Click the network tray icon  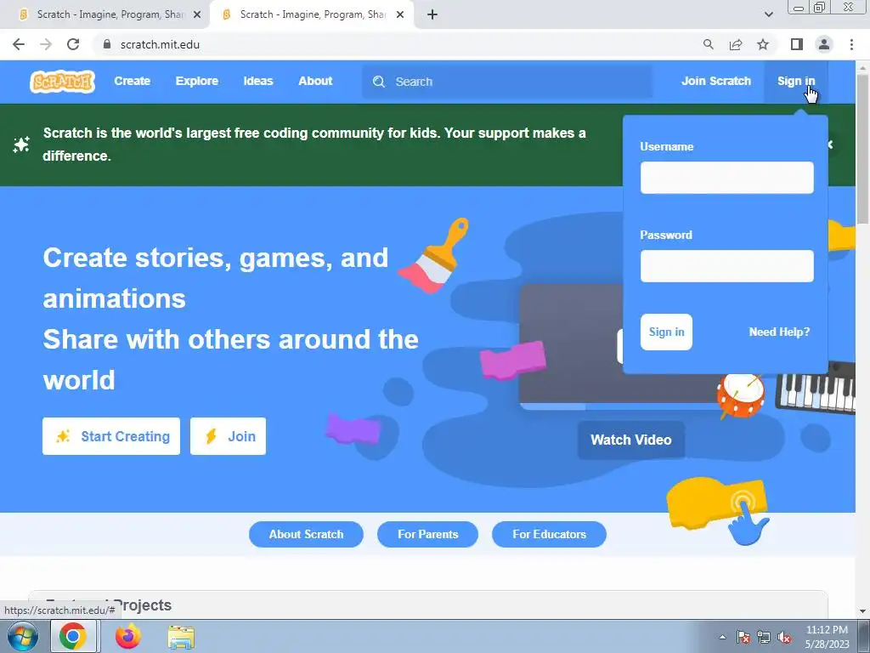(764, 637)
